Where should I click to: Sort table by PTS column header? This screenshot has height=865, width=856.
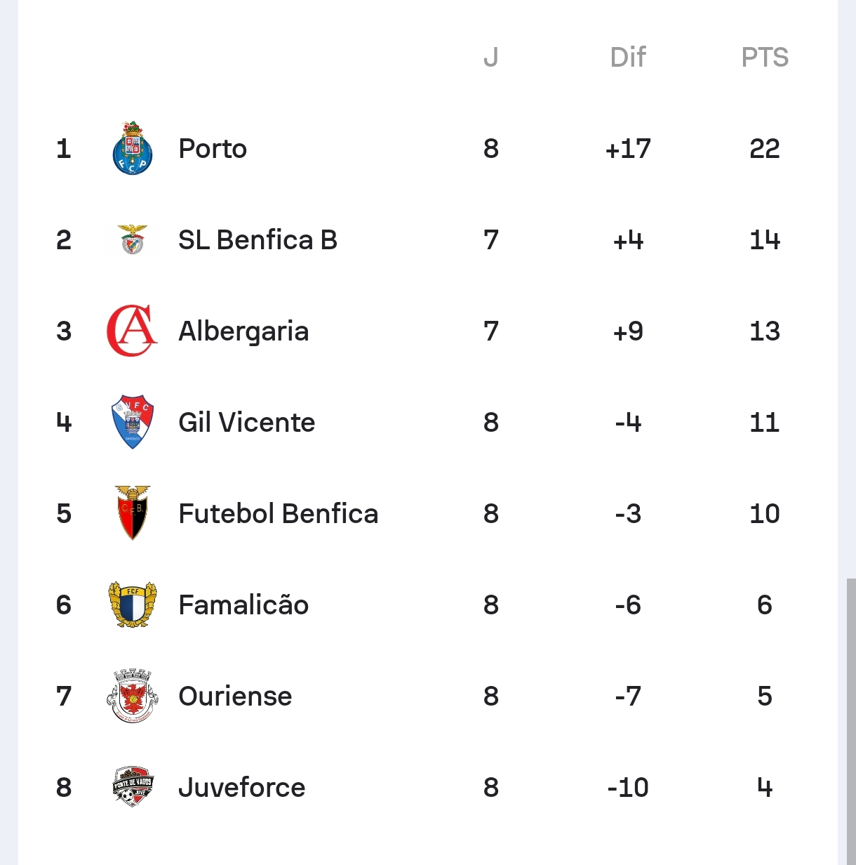pos(765,58)
